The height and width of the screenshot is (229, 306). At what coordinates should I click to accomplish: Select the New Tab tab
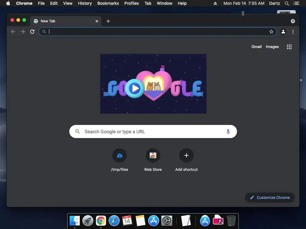(x=65, y=21)
